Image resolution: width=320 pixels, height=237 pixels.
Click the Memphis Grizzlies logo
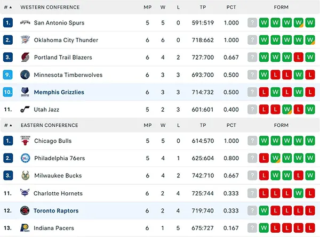[x=25, y=92]
